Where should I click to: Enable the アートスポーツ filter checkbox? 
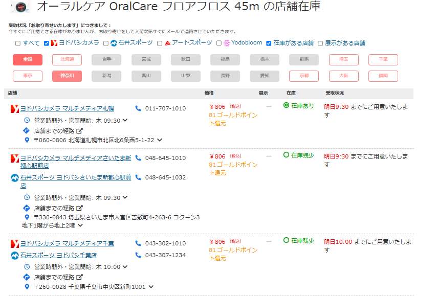tap(160, 43)
